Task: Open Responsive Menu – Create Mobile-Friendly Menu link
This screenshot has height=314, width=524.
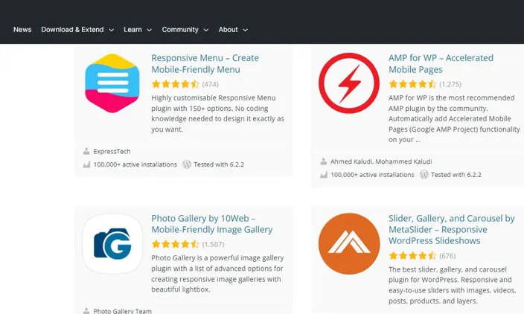Action: point(205,63)
